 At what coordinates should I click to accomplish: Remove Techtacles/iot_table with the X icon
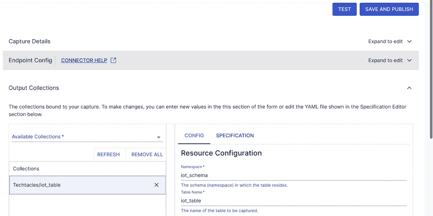(x=156, y=185)
